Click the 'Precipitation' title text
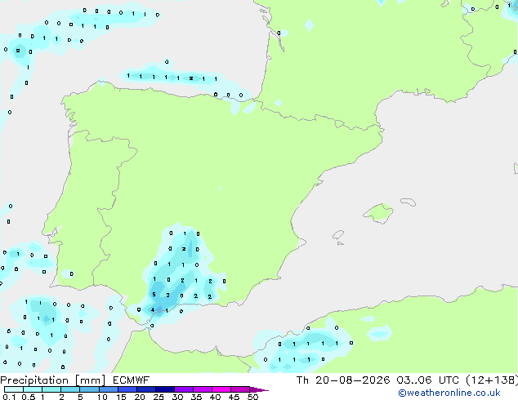The image size is (518, 400). pos(34,380)
